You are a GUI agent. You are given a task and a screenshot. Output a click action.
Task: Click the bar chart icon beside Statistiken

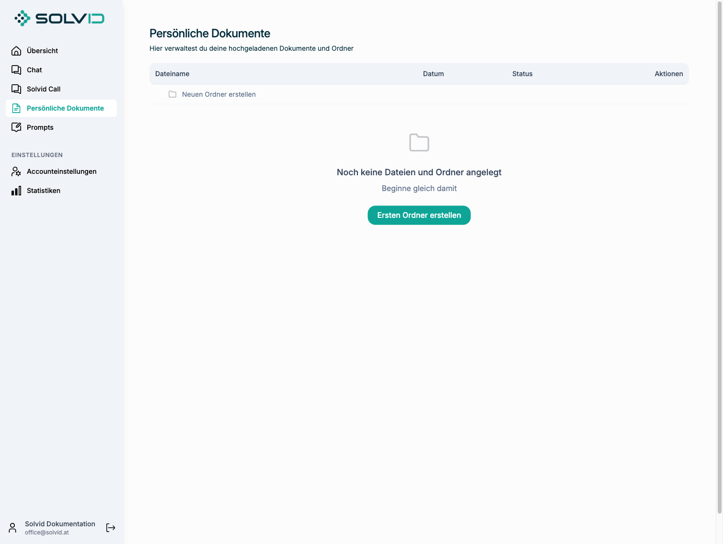pos(16,191)
